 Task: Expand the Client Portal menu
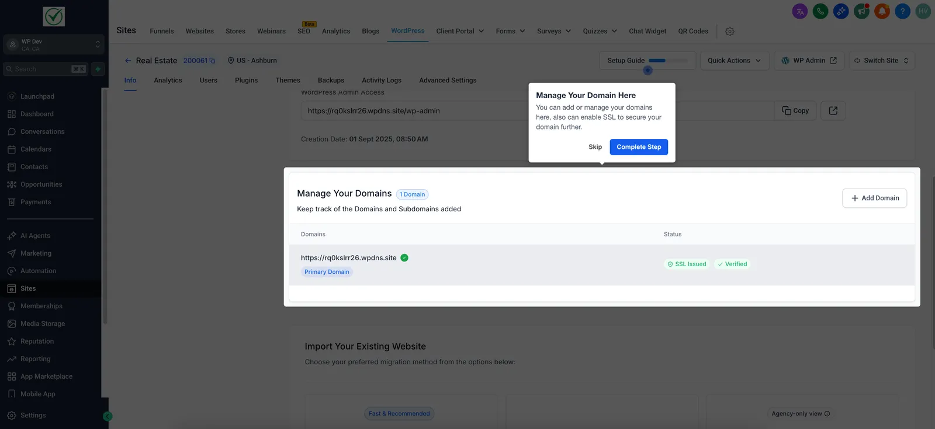(x=460, y=32)
